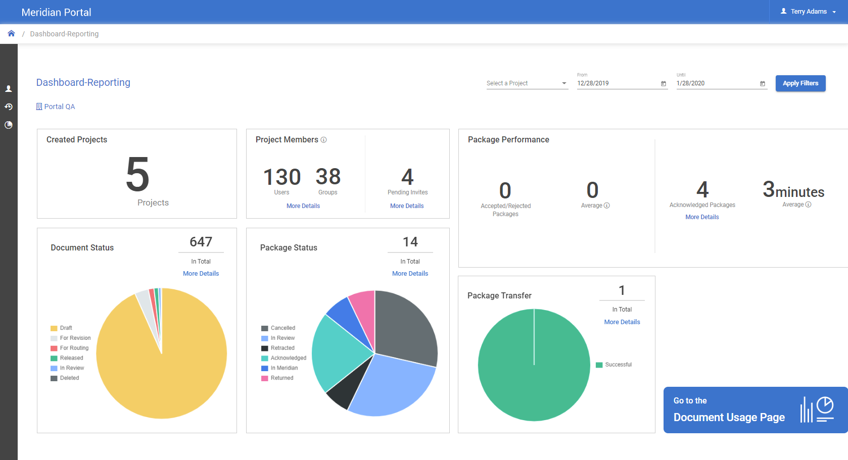Open More Details under Pending Invites
Image resolution: width=848 pixels, height=460 pixels.
(x=406, y=206)
